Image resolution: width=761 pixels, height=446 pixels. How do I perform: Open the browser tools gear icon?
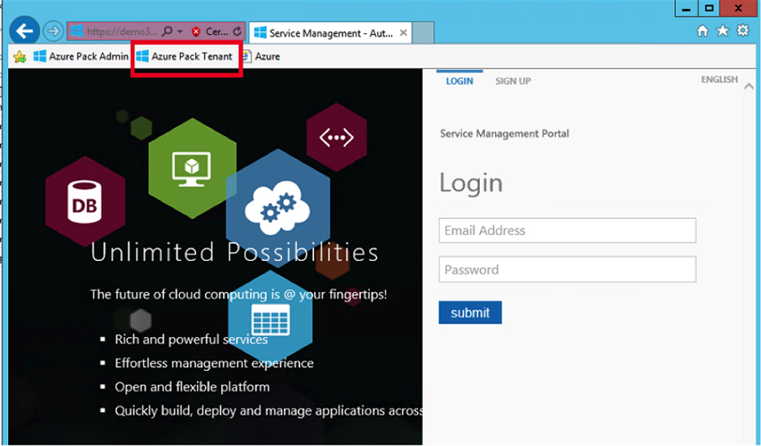(x=742, y=31)
